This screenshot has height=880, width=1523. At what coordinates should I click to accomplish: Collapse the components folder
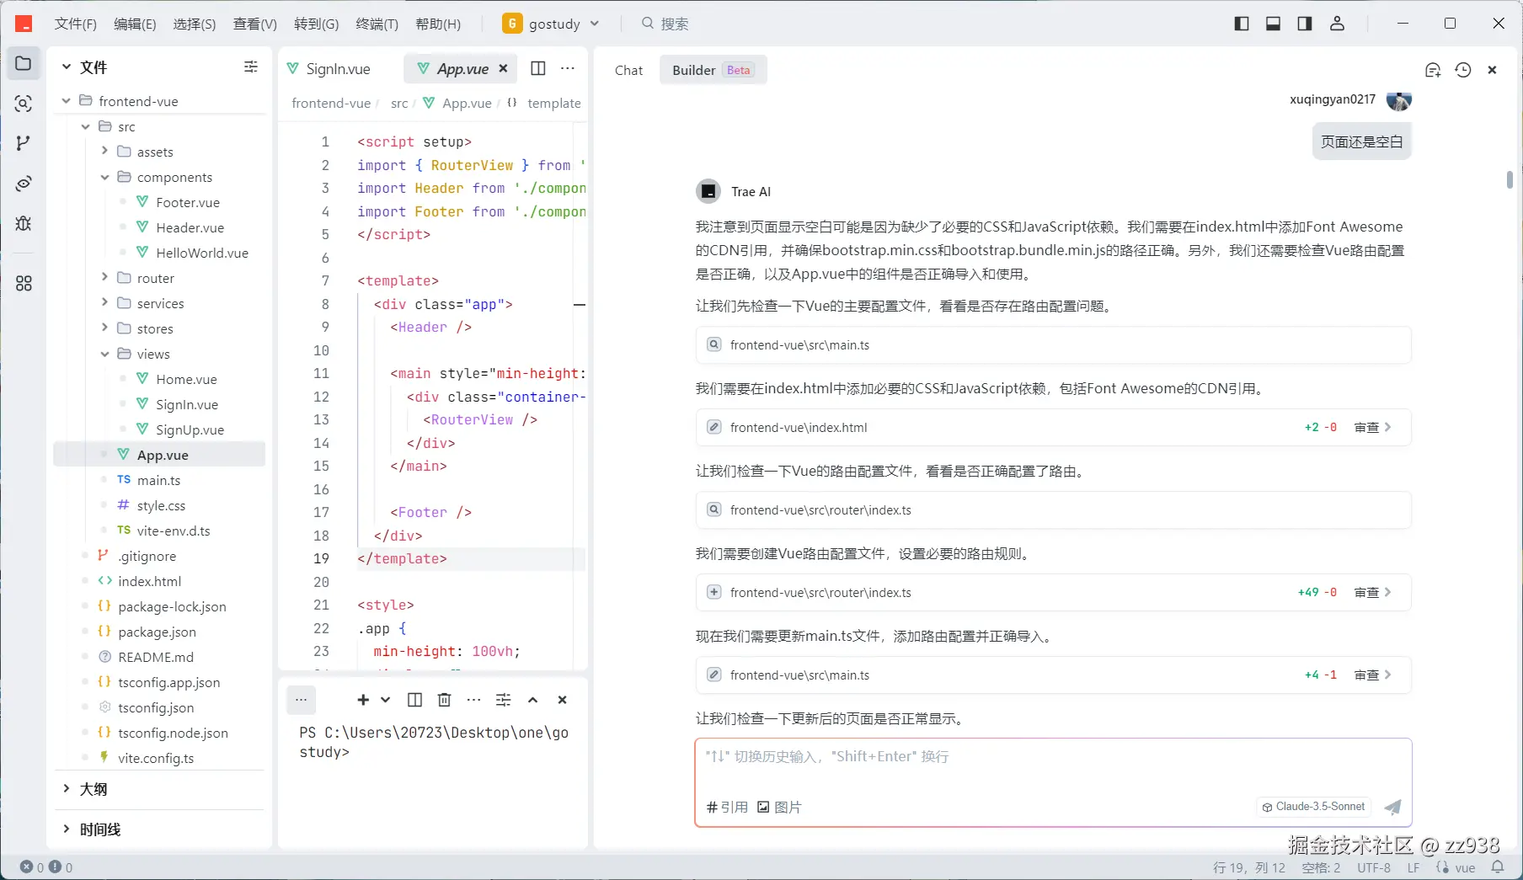(104, 177)
